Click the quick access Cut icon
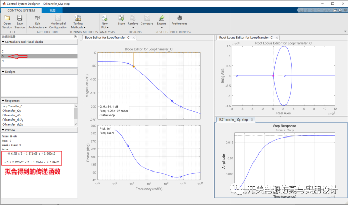The width and height of the screenshot is (349, 205). (x=307, y=10)
